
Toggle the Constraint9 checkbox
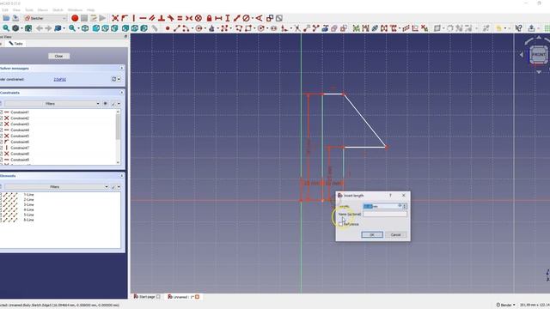coord(1,160)
